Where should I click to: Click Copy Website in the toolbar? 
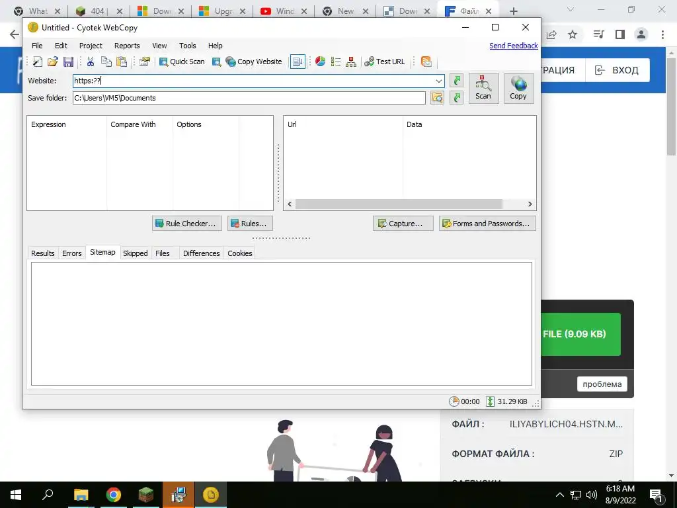(254, 62)
